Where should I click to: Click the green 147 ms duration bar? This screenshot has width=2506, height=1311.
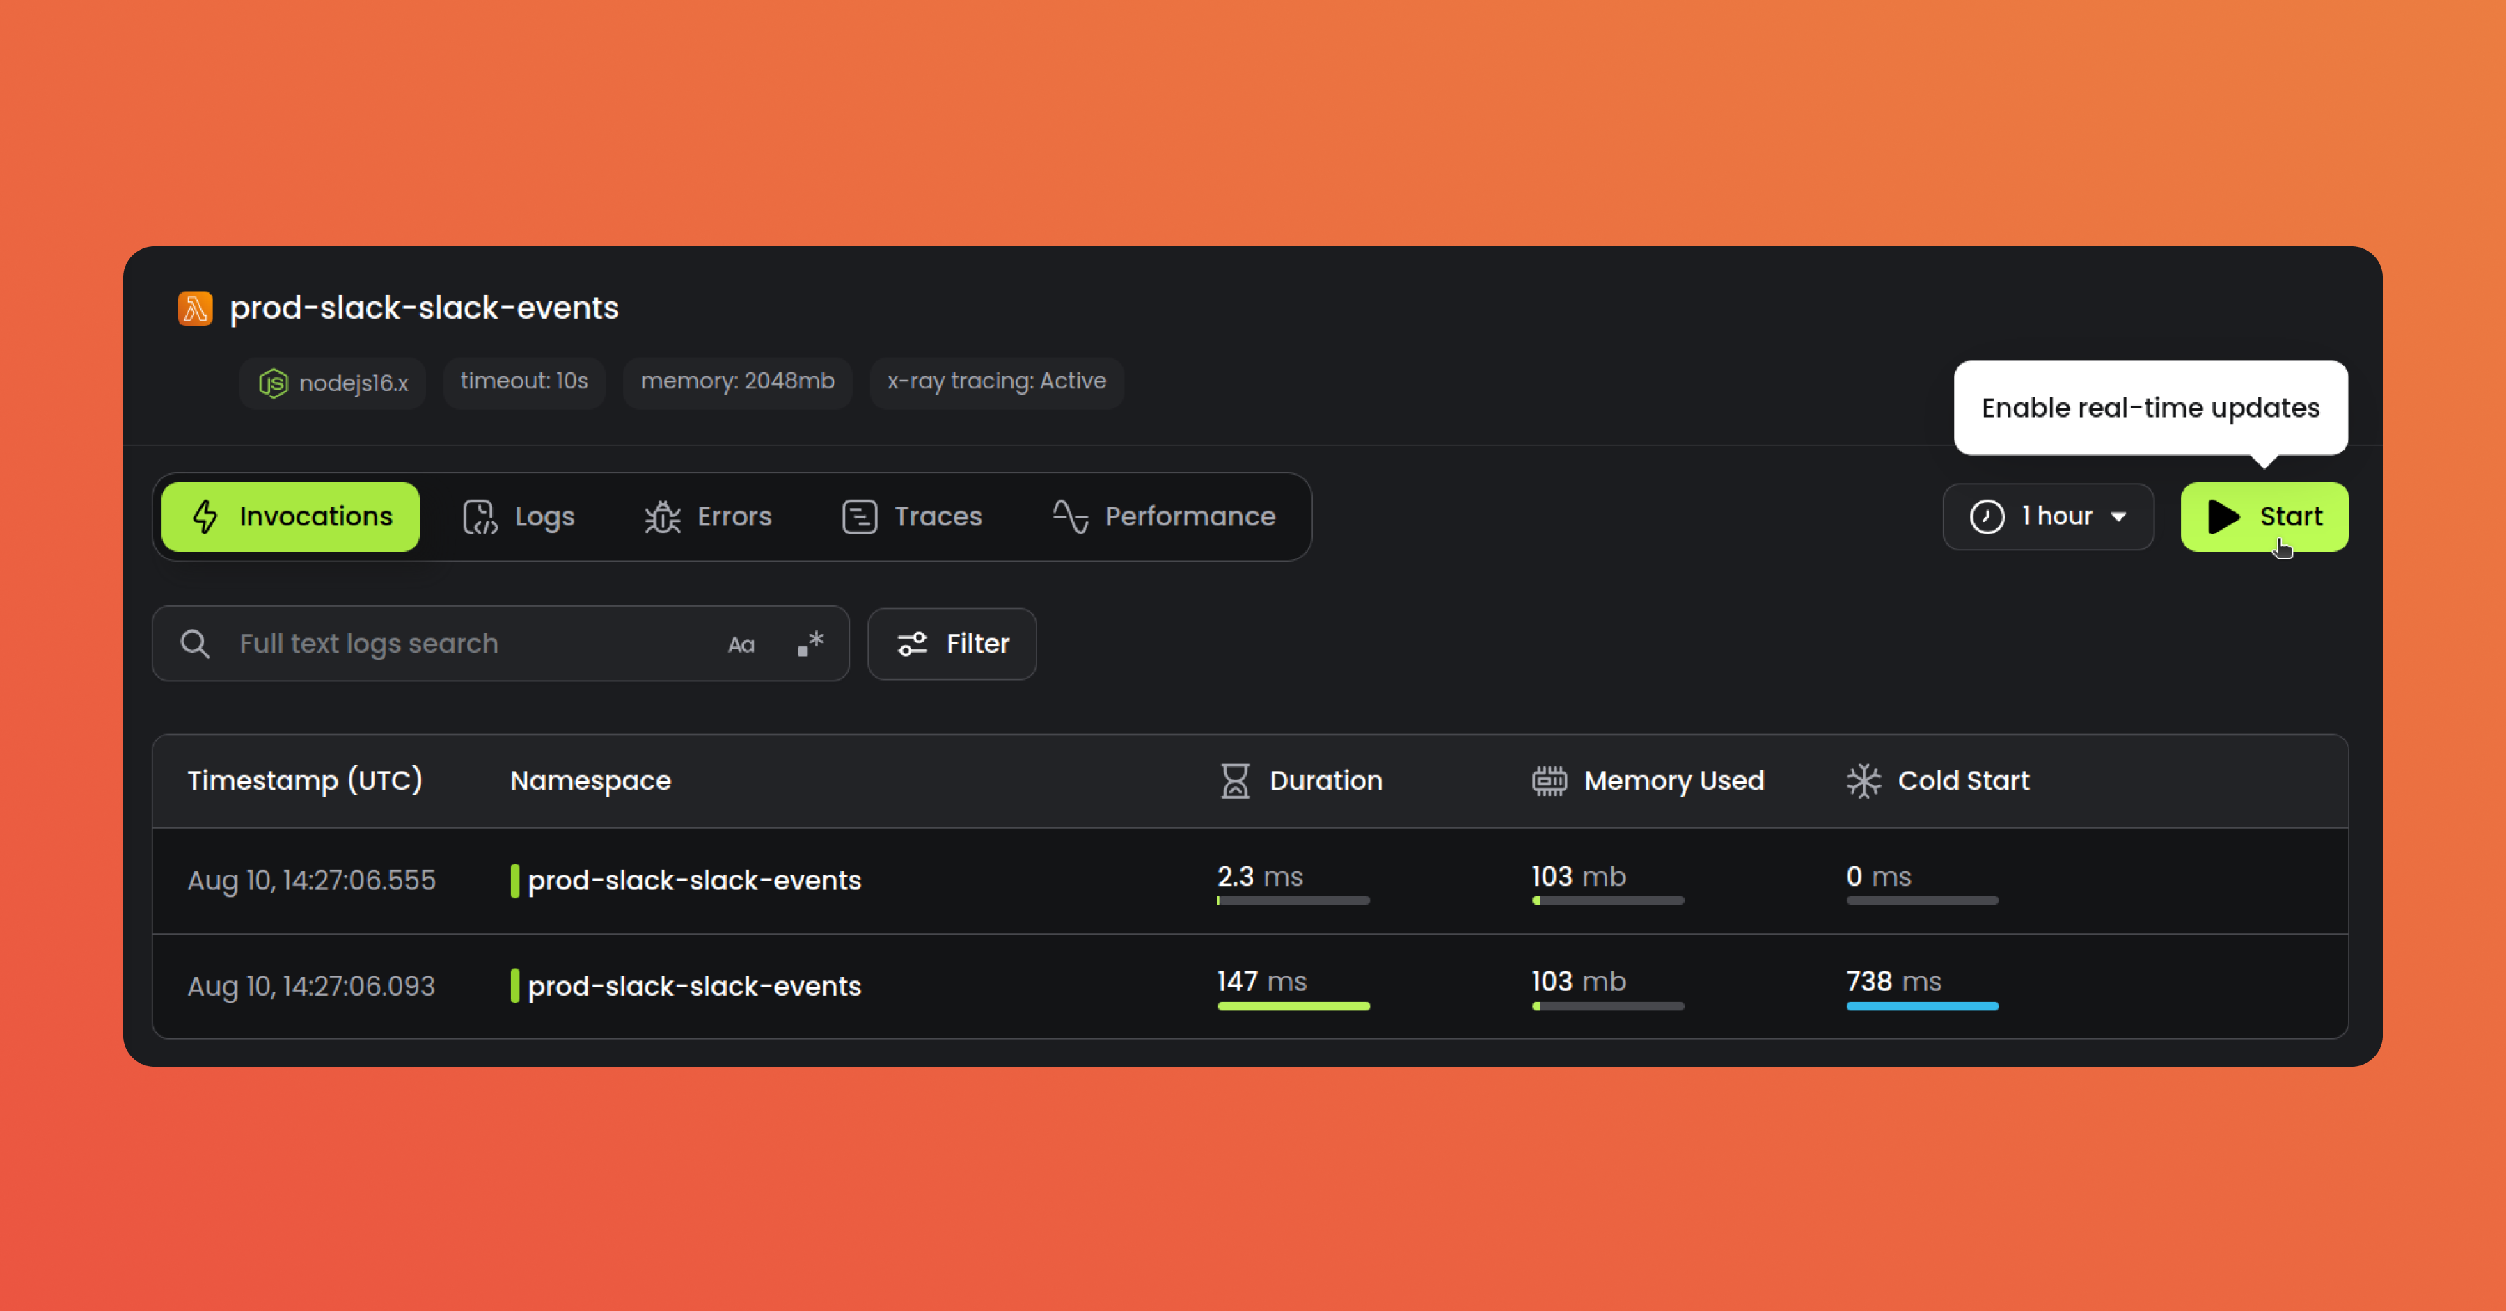(x=1293, y=1007)
